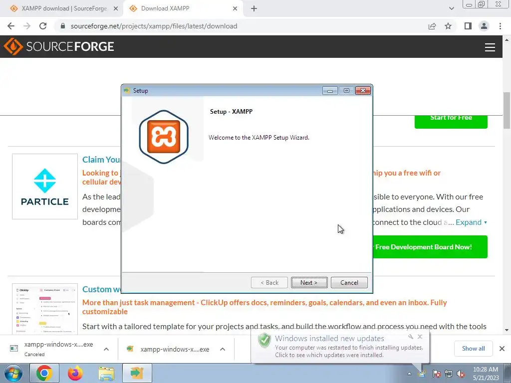This screenshot has height=383, width=511.
Task: Click Chrome's forward arrow
Action: click(27, 26)
